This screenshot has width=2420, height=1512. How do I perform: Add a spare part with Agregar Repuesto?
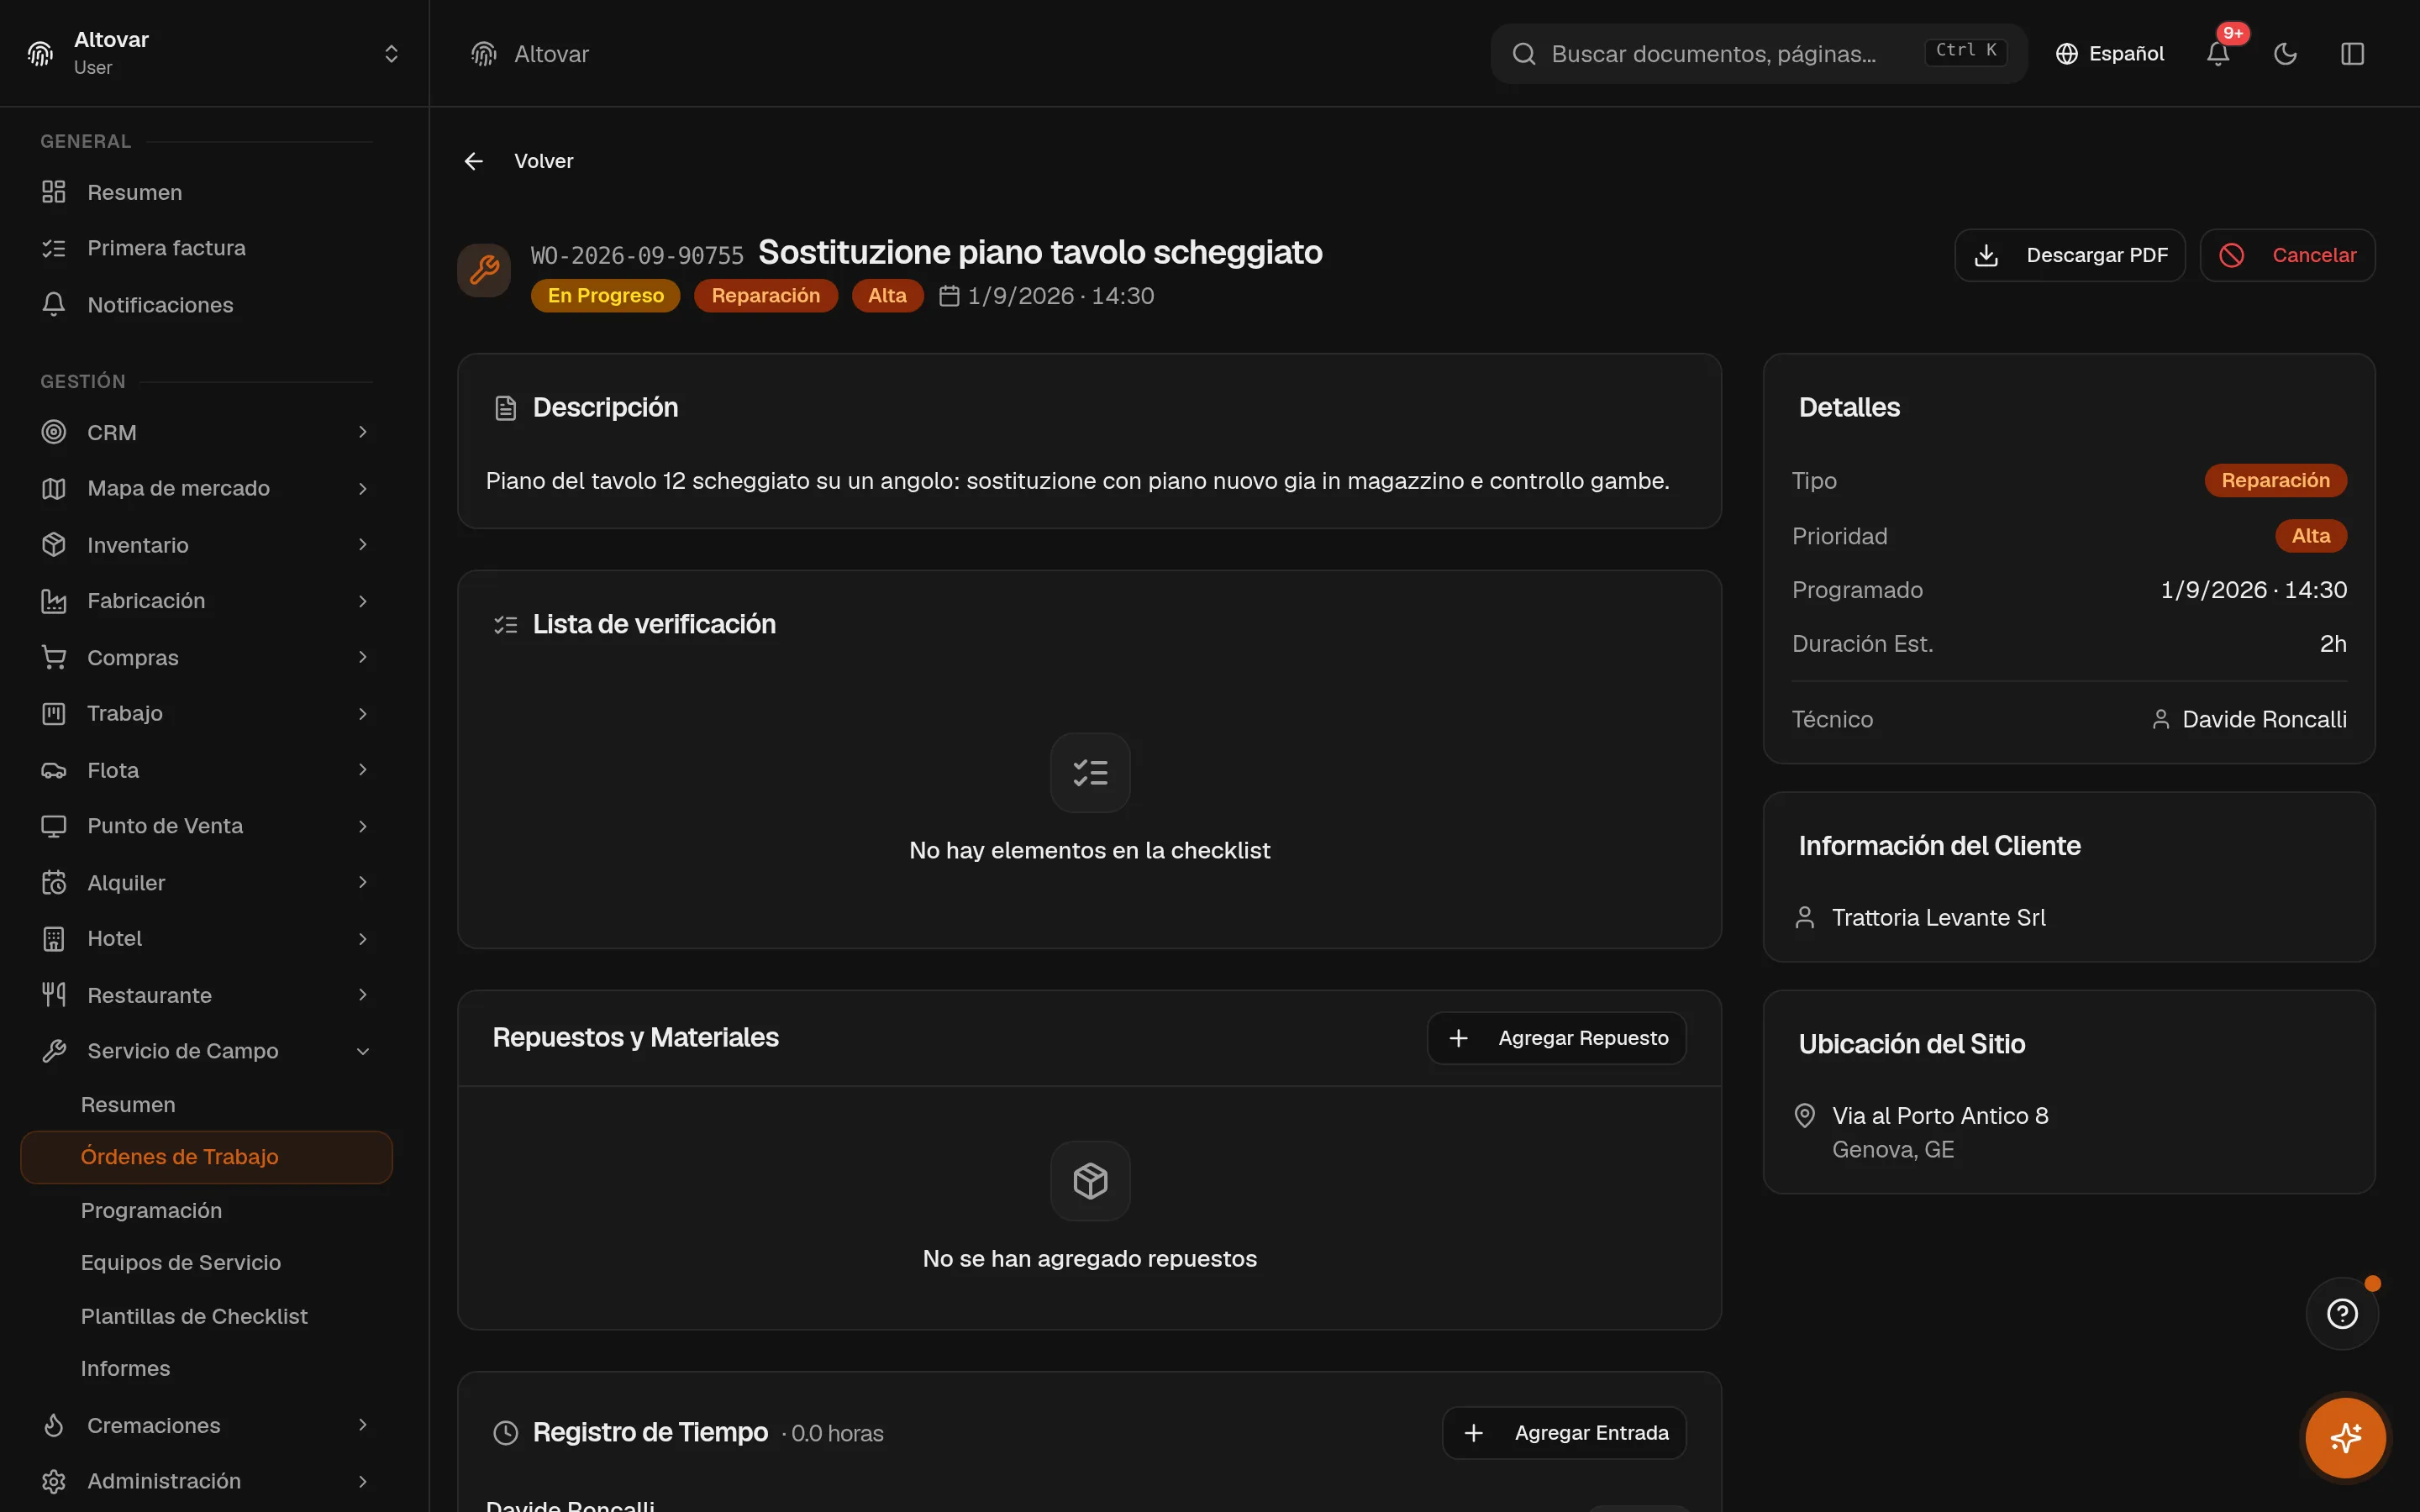(x=1556, y=1038)
